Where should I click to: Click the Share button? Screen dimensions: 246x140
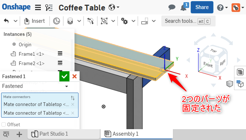202,7
